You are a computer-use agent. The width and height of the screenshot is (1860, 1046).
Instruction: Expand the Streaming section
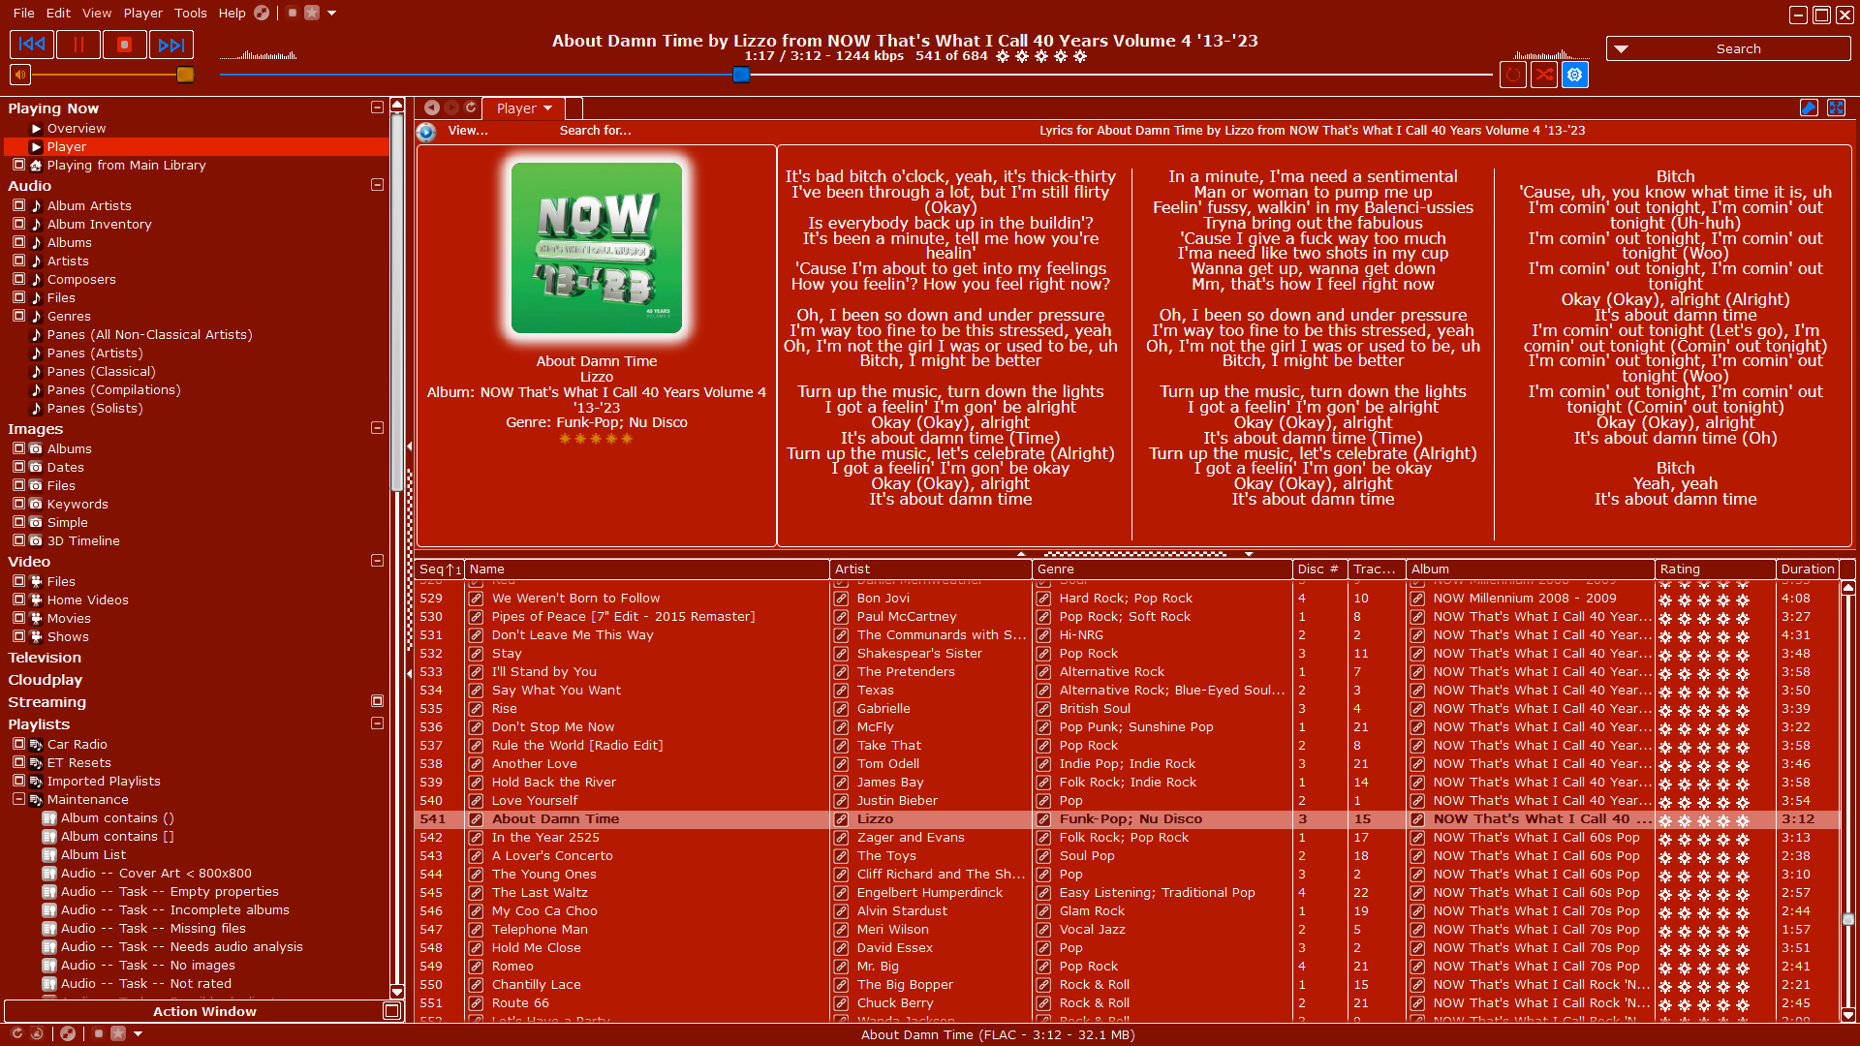(x=377, y=698)
